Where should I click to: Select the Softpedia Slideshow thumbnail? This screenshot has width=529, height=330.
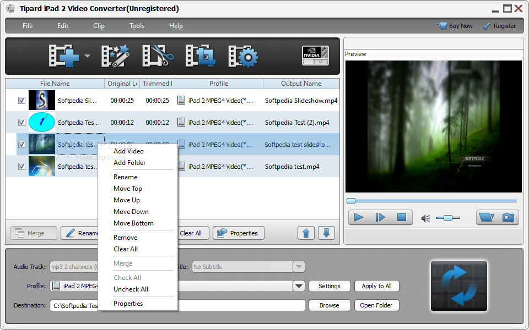[42, 100]
